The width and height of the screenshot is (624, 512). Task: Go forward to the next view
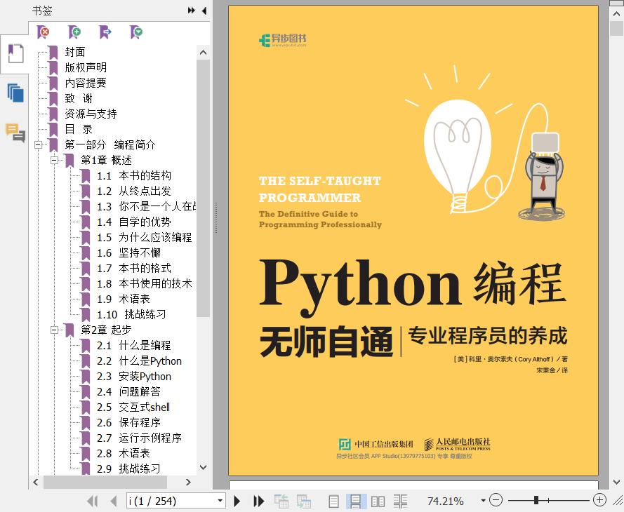coord(304,501)
